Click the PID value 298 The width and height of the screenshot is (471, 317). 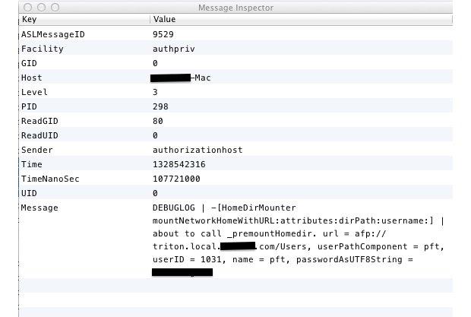click(x=160, y=106)
